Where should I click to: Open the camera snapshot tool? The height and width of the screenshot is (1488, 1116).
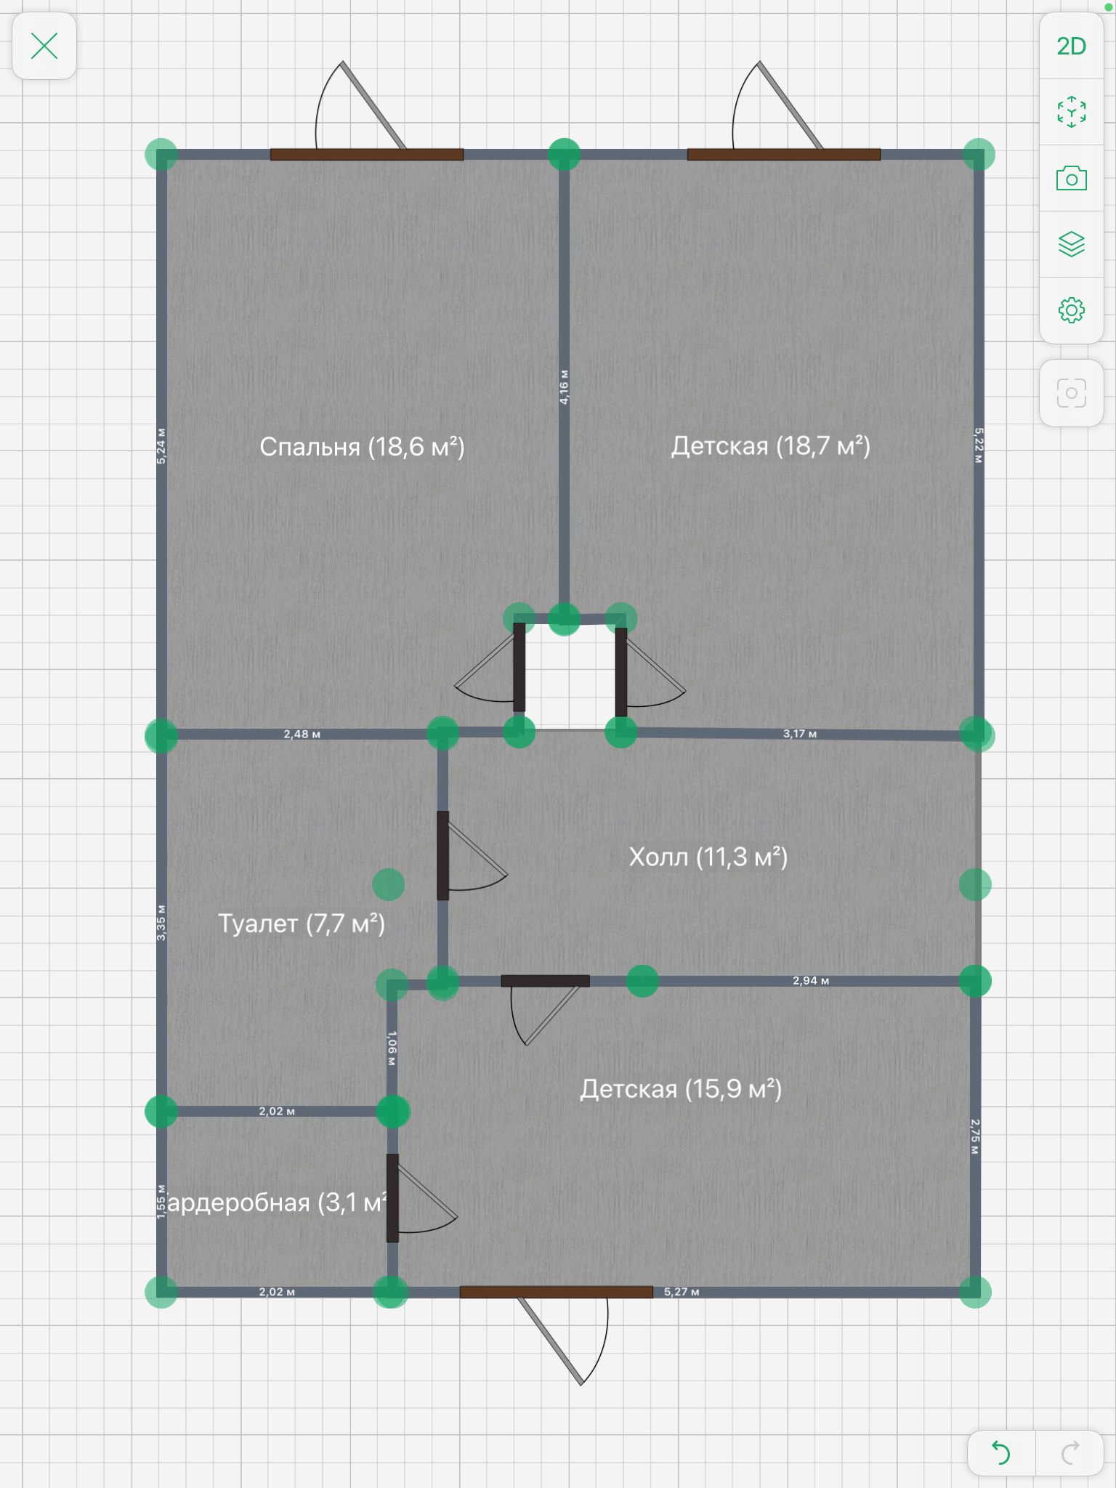click(x=1071, y=178)
